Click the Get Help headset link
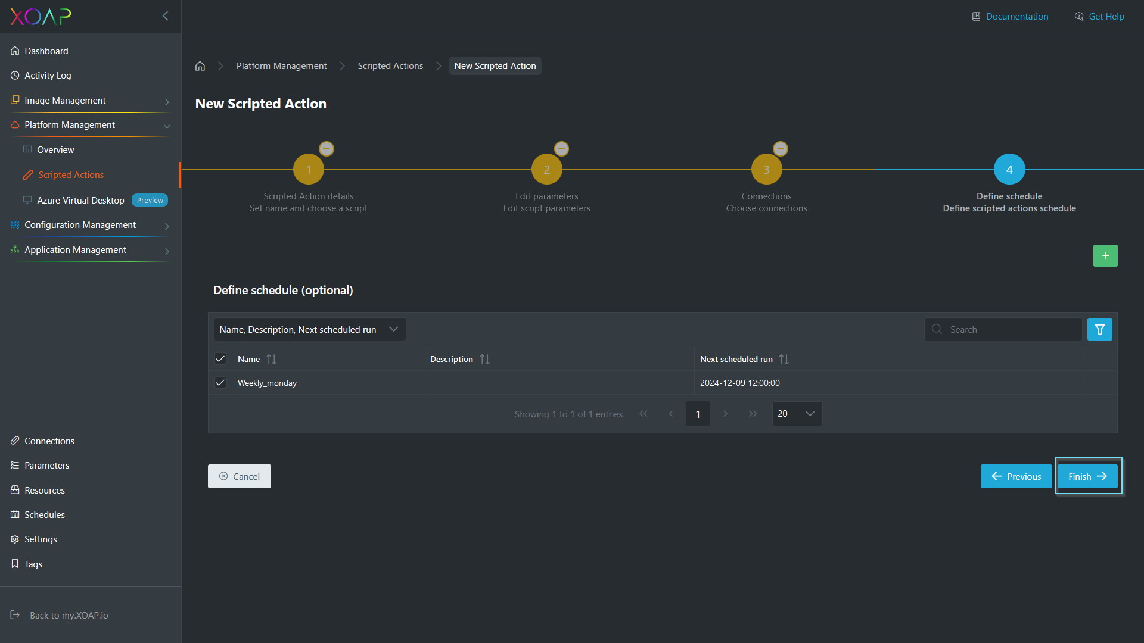Image resolution: width=1144 pixels, height=643 pixels. [x=1099, y=17]
